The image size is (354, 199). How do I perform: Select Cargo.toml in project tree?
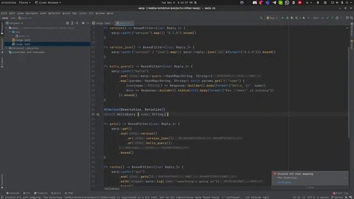click(x=21, y=44)
